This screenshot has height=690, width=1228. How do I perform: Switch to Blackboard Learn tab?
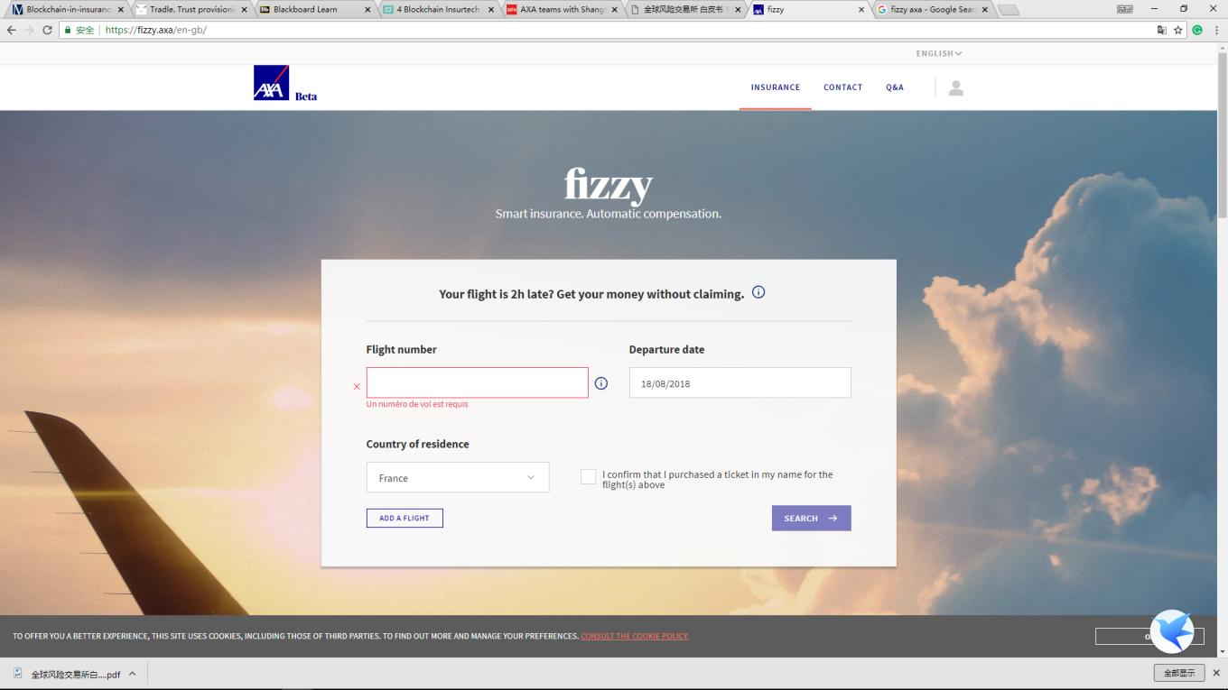point(313,10)
